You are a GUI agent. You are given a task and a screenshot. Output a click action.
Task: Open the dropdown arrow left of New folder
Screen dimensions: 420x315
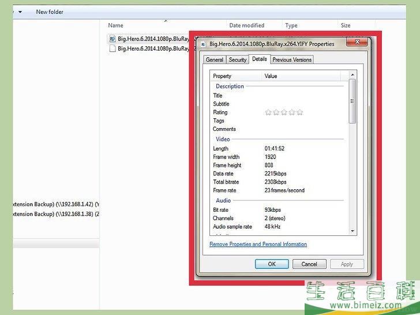(20, 12)
